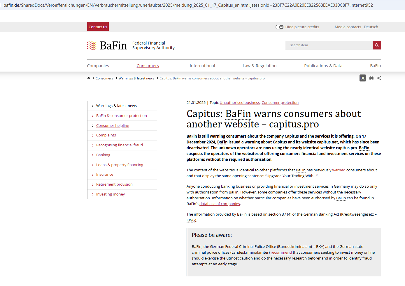Click the BaFin logo
Screen dimensions: 405x286
(107, 45)
